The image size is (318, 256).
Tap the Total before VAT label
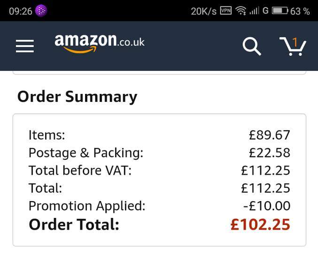click(x=80, y=171)
